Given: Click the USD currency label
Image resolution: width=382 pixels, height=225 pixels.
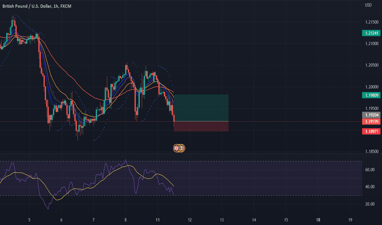Looking at the screenshot, I should (368, 5).
